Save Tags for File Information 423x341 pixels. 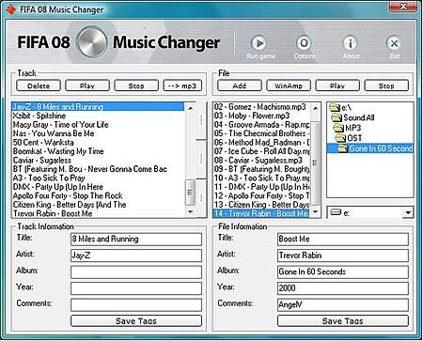[x=343, y=321]
